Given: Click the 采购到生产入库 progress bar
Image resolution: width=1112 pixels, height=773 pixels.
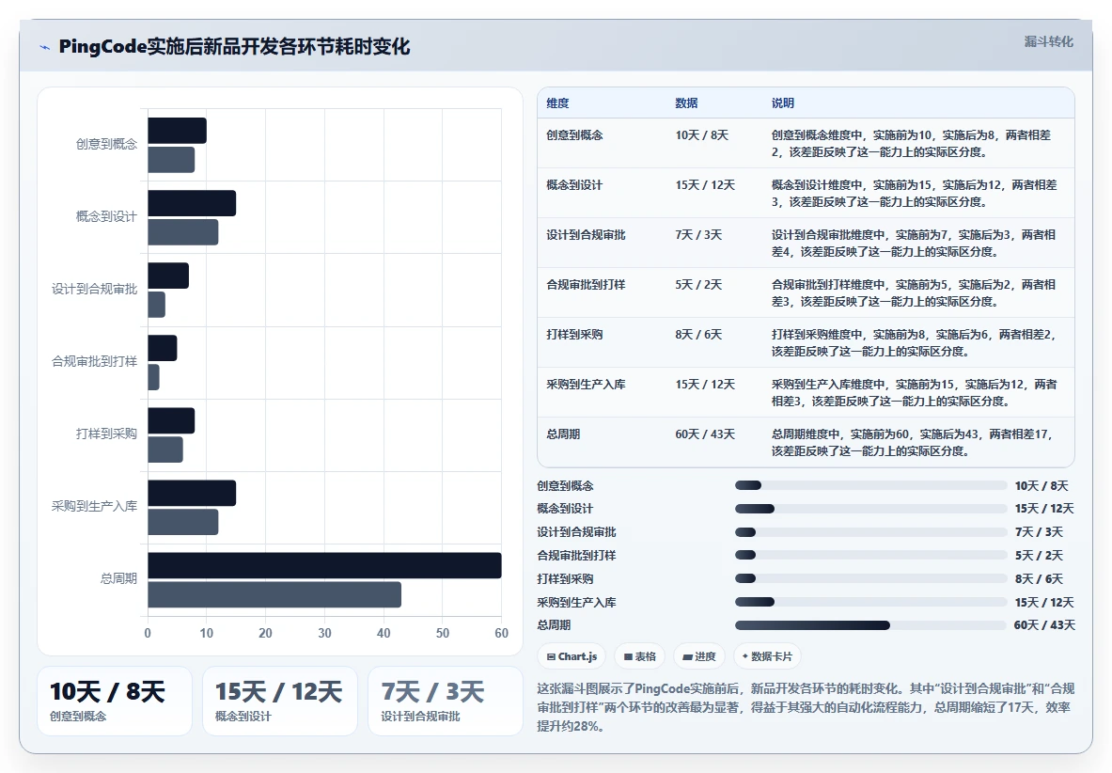Looking at the screenshot, I should tap(870, 602).
